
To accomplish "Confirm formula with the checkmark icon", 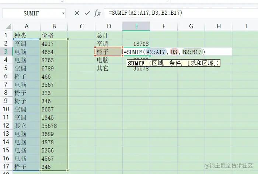I will point(87,13).
